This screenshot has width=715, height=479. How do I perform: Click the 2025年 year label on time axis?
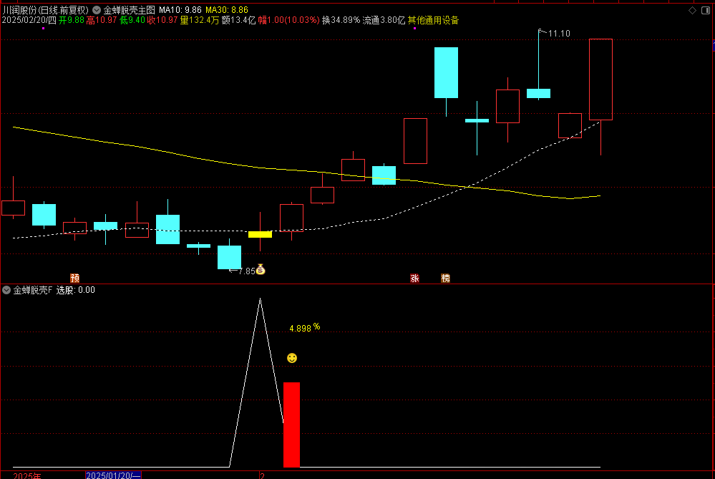(27, 475)
